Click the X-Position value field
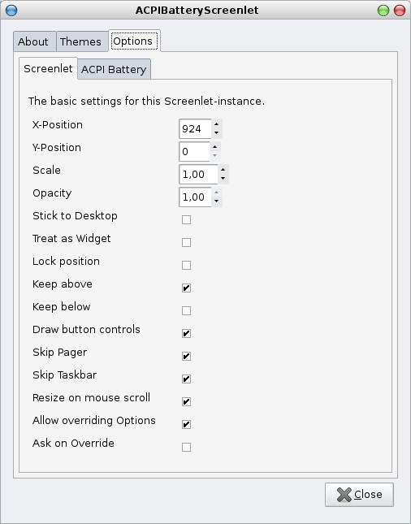 point(195,128)
